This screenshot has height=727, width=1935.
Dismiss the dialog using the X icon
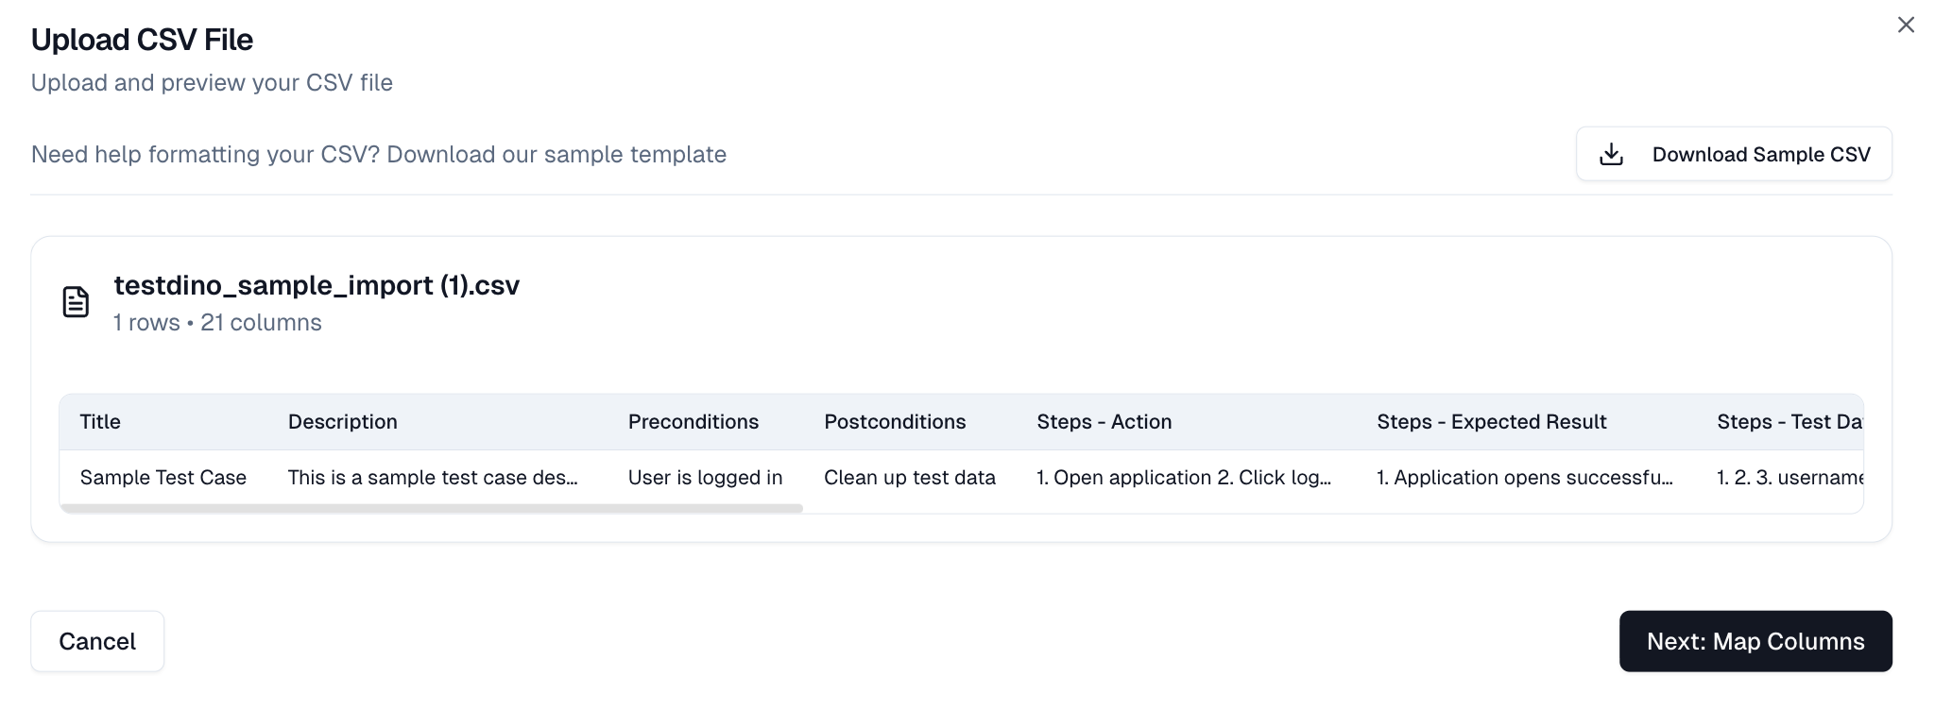click(x=1907, y=25)
